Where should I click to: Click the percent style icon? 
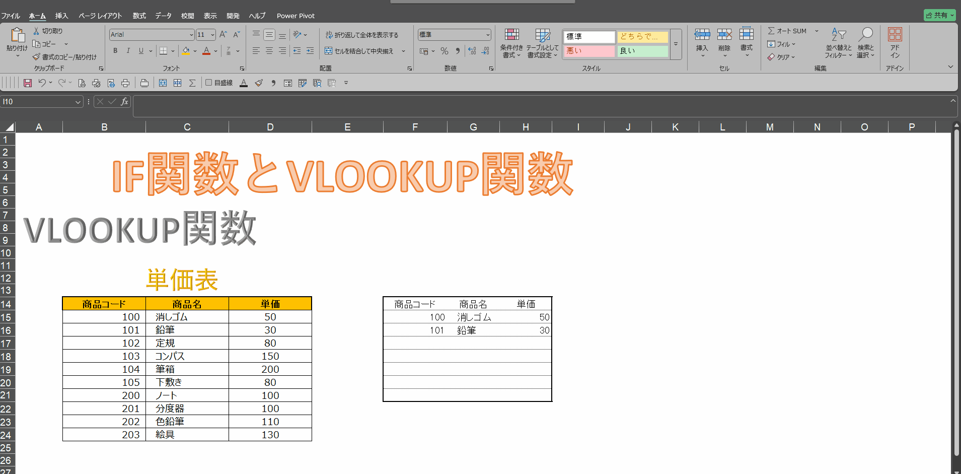click(444, 51)
